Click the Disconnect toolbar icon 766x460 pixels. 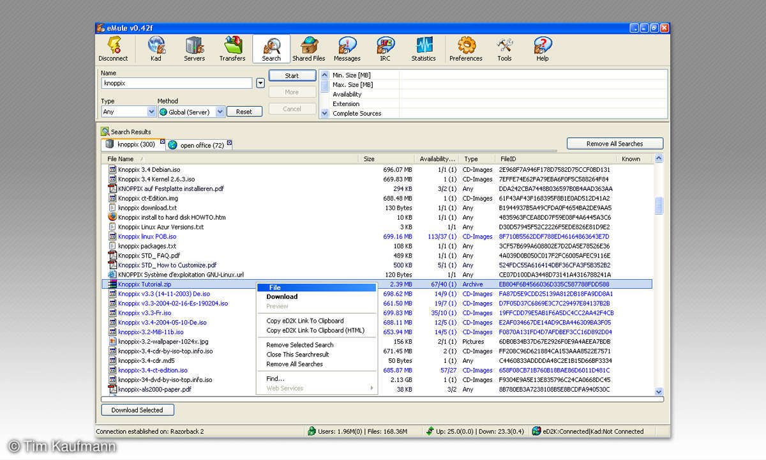[113, 49]
